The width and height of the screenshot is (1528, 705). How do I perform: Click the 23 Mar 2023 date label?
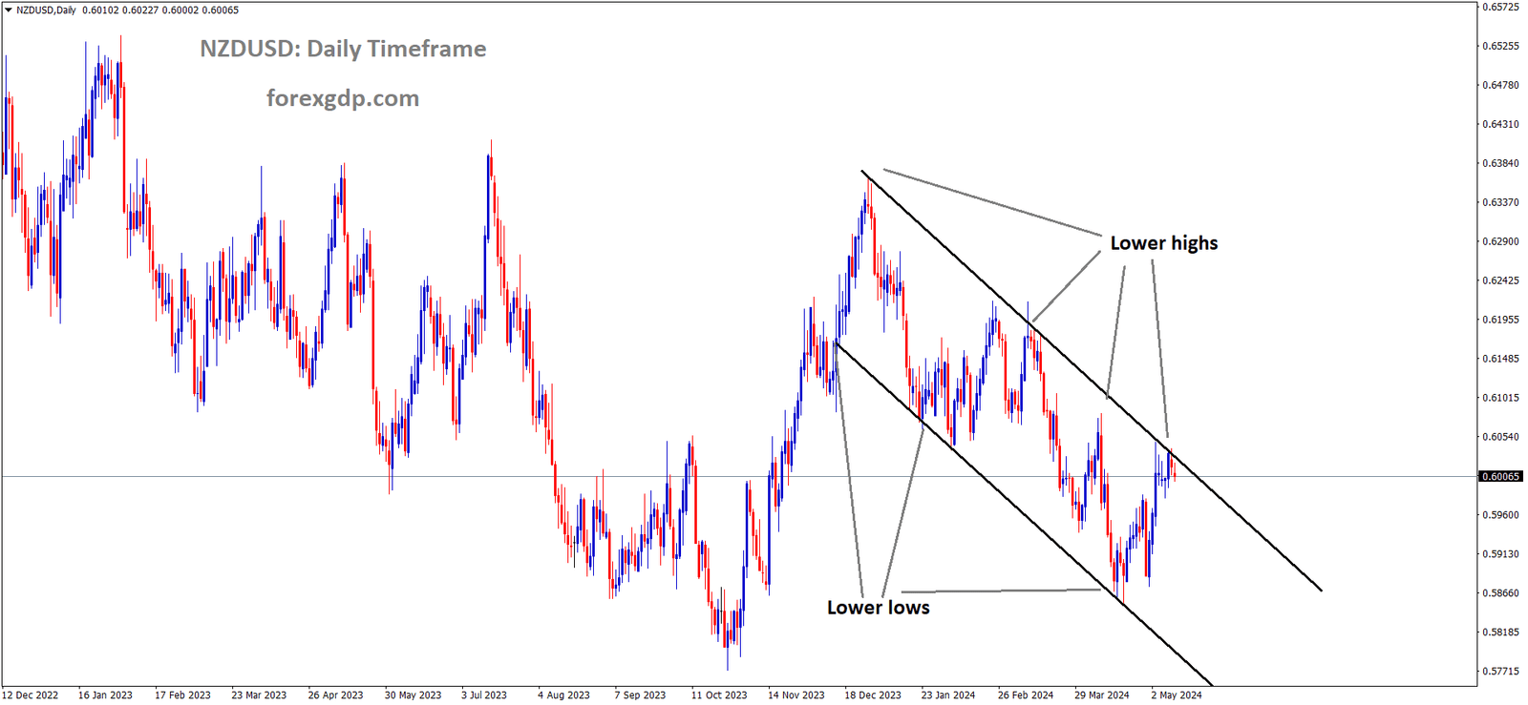click(x=259, y=695)
